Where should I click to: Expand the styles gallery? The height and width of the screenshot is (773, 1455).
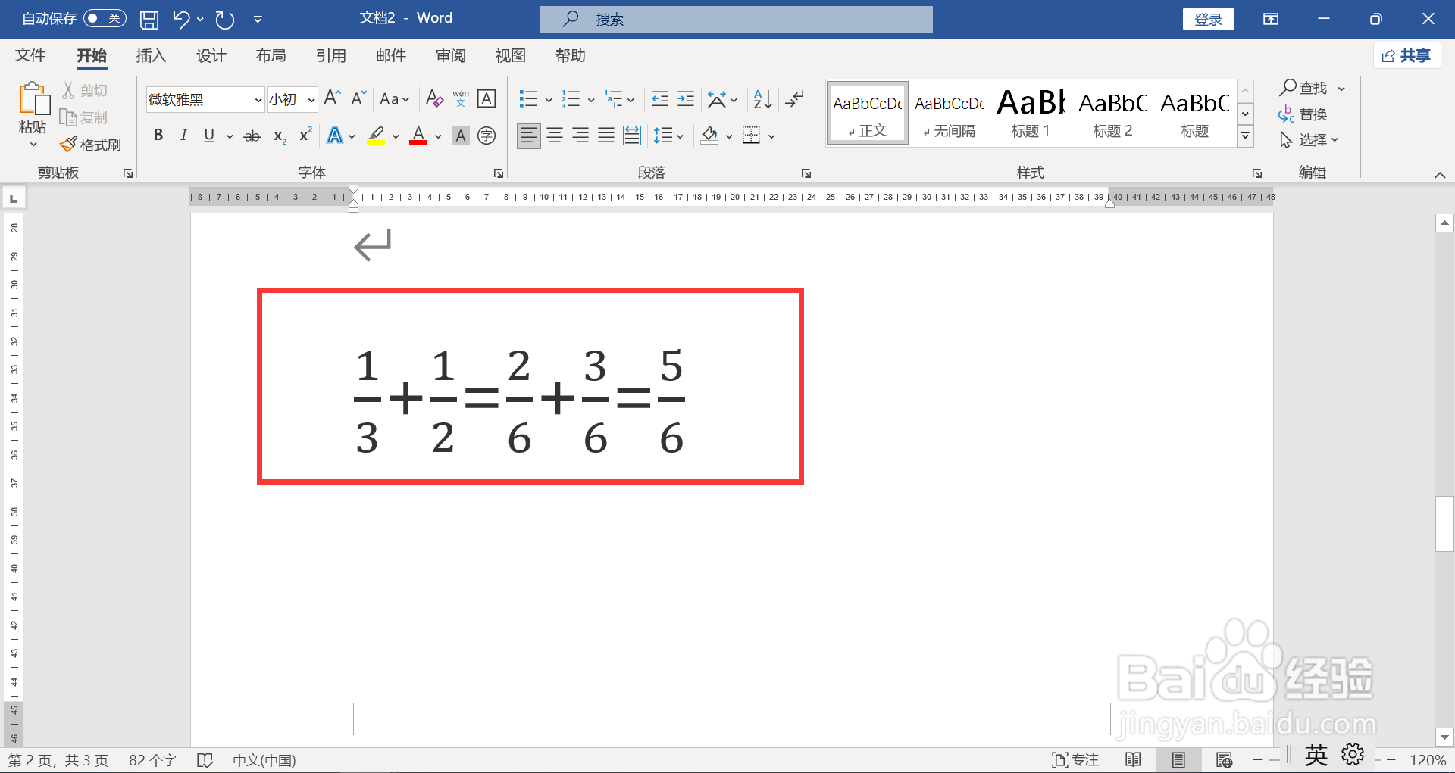(1245, 136)
